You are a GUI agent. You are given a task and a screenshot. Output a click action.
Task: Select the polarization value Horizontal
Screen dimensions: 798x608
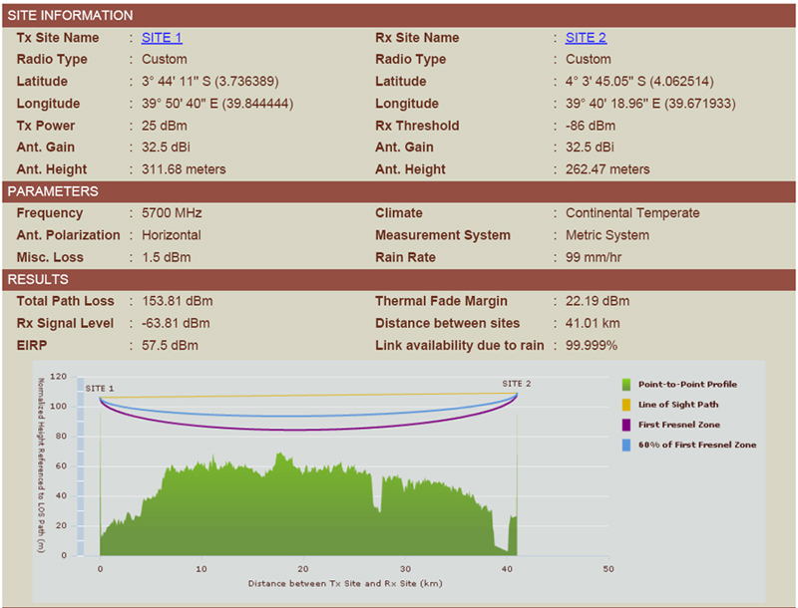(171, 235)
